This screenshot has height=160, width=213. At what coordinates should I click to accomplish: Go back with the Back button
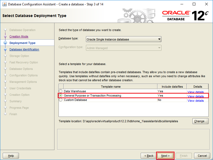[149, 156]
